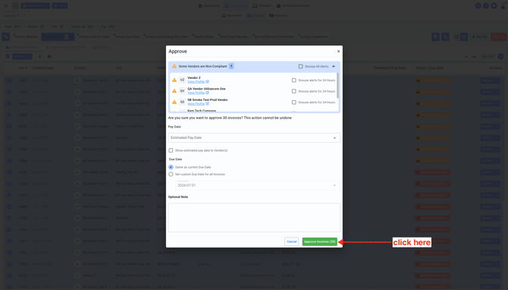
Task: Open the Version 2 dropdown in the top-left
Action: tap(15, 15)
